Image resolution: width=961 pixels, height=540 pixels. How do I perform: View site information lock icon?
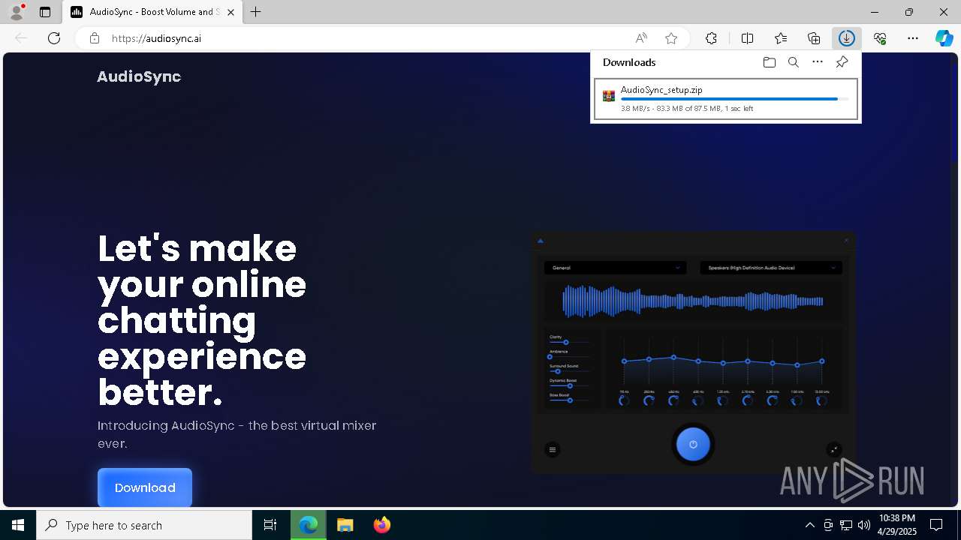94,38
